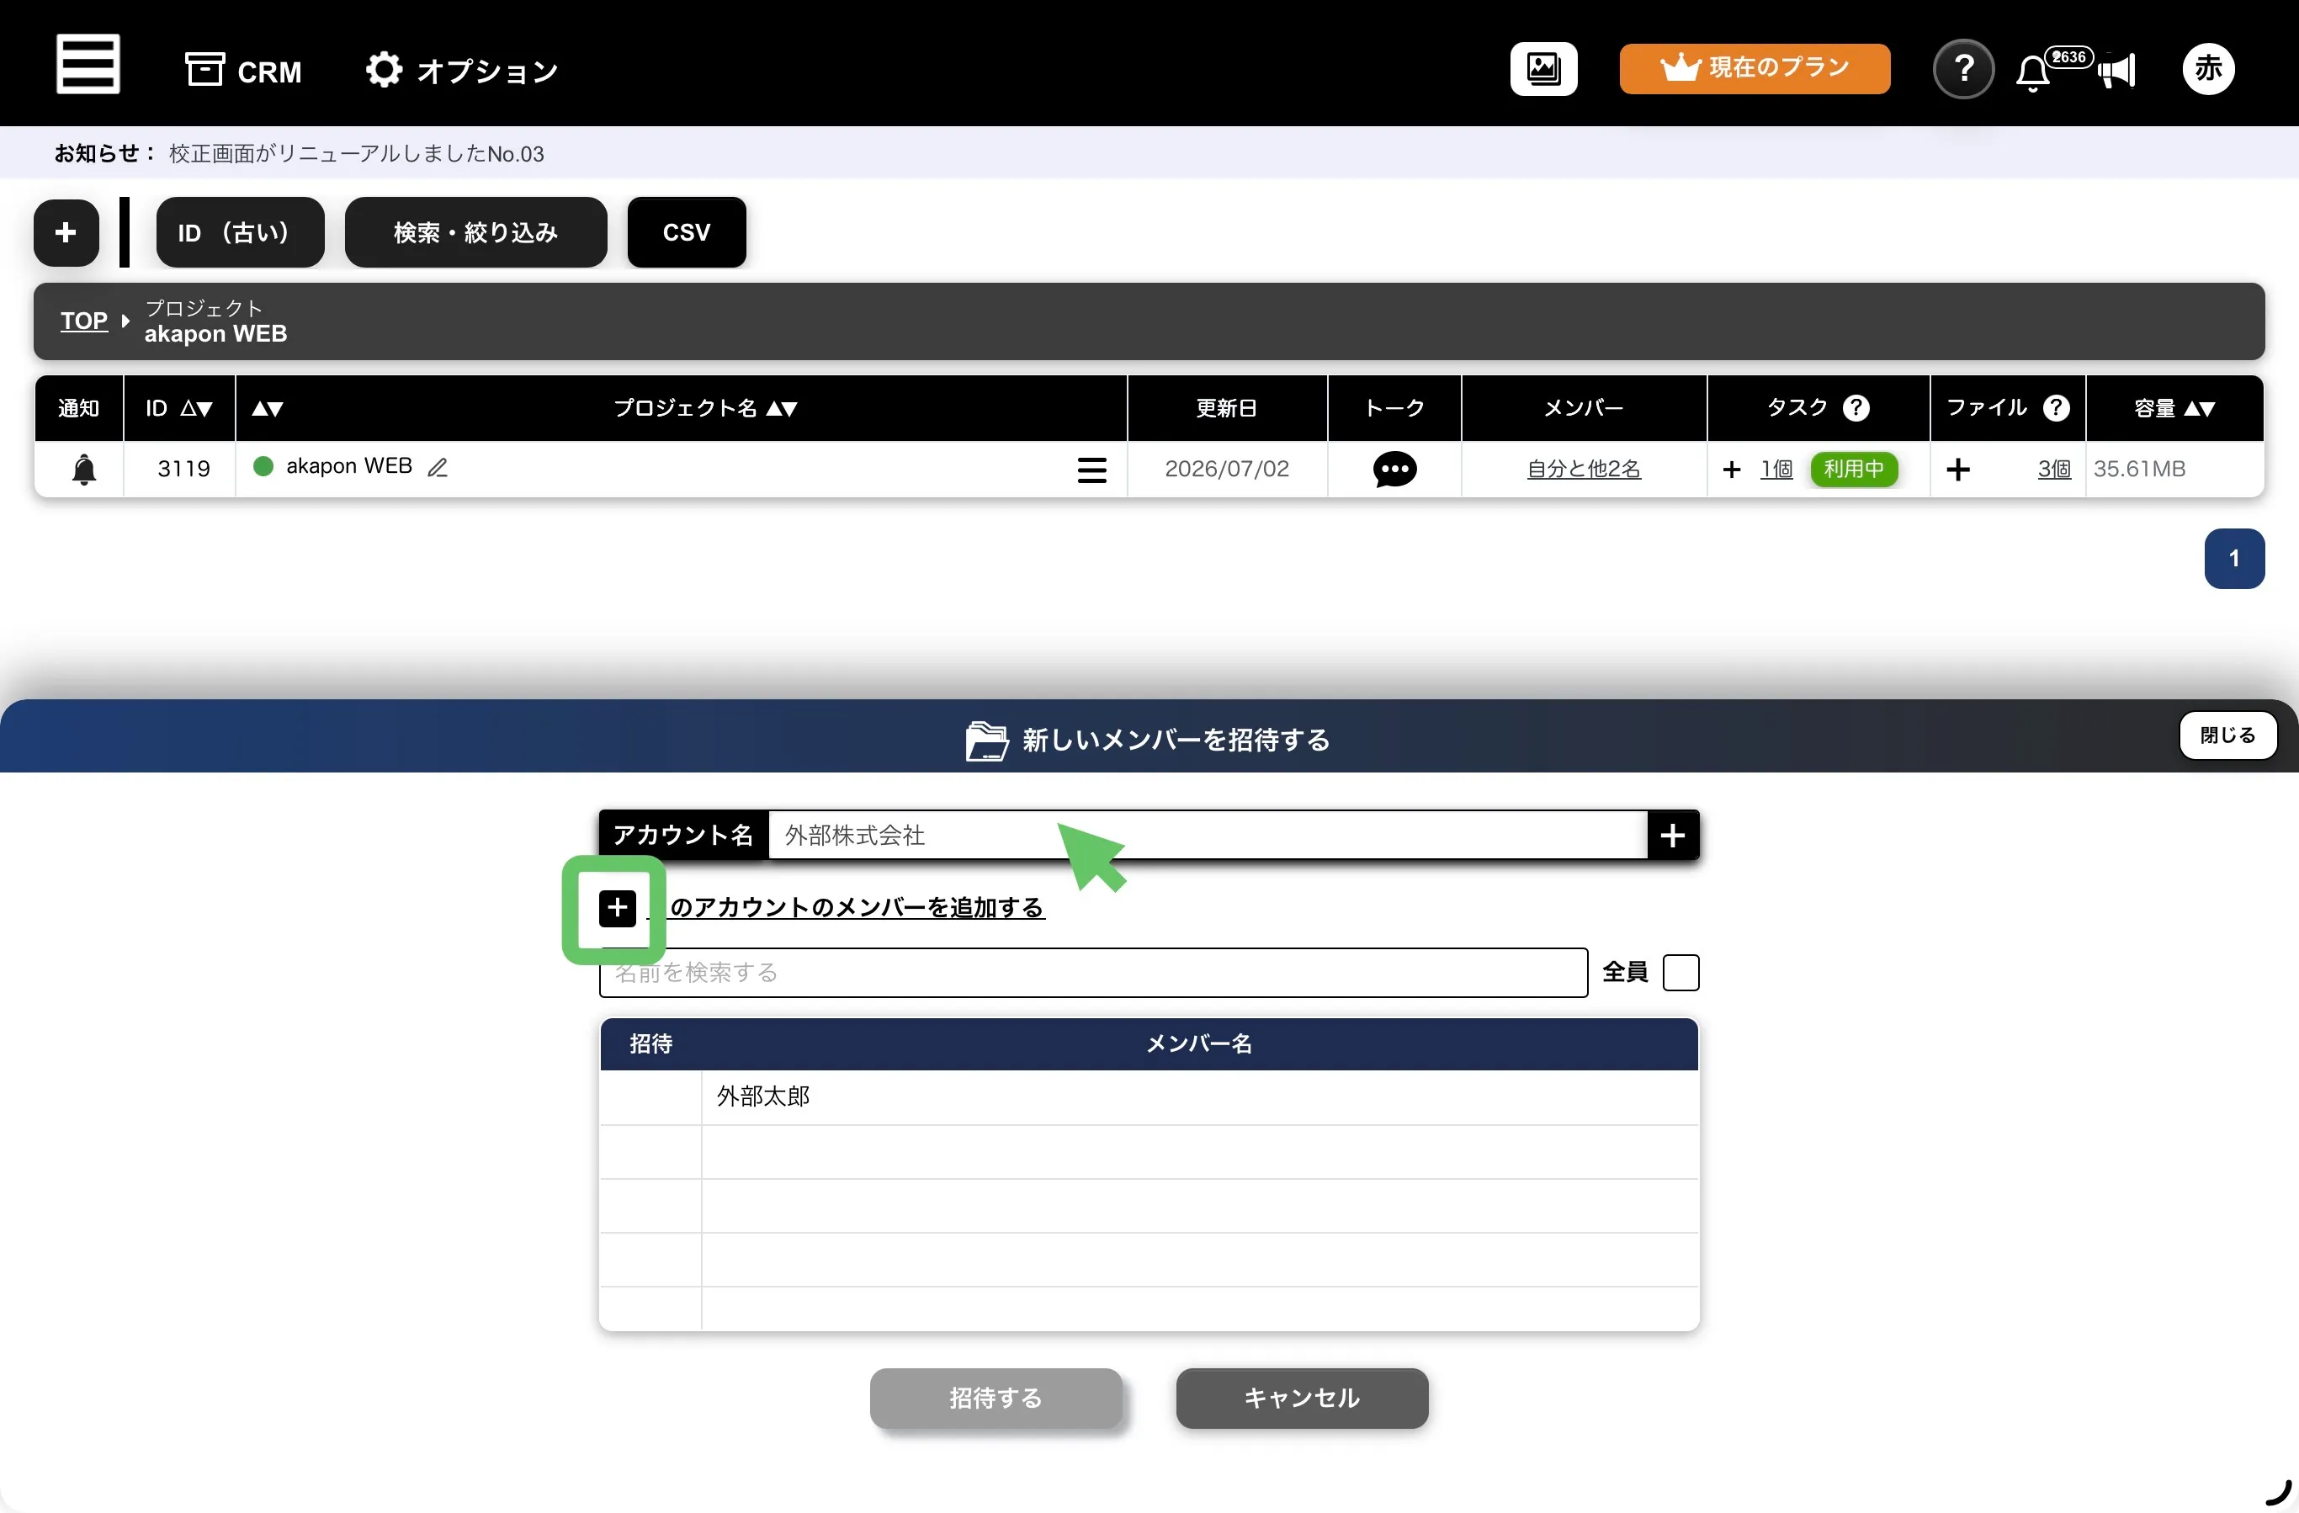Open the hamburger main menu
The height and width of the screenshot is (1513, 2299).
tap(87, 64)
